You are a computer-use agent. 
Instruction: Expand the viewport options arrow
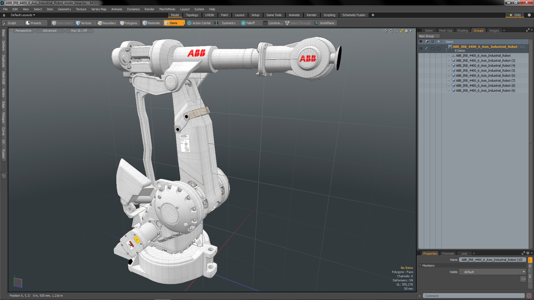pos(411,31)
